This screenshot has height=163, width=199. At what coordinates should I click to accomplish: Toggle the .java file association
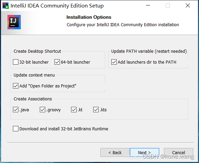pyautogui.click(x=16, y=110)
